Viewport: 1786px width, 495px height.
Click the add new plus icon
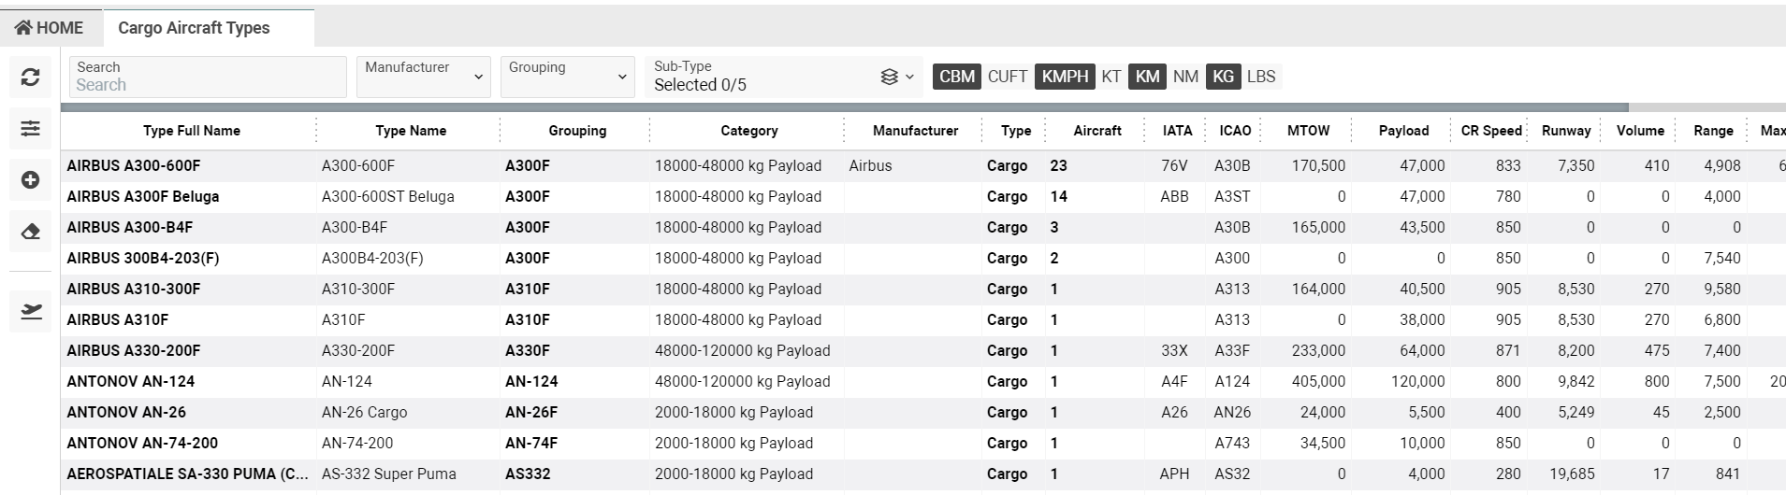pyautogui.click(x=30, y=180)
